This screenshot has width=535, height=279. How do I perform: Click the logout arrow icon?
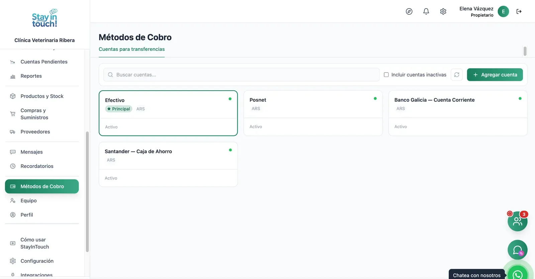click(519, 11)
